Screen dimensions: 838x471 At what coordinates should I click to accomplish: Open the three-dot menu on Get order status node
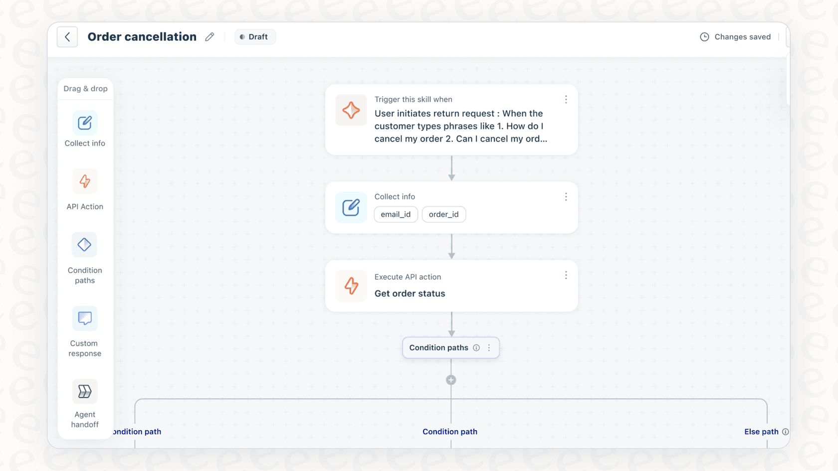(x=566, y=275)
